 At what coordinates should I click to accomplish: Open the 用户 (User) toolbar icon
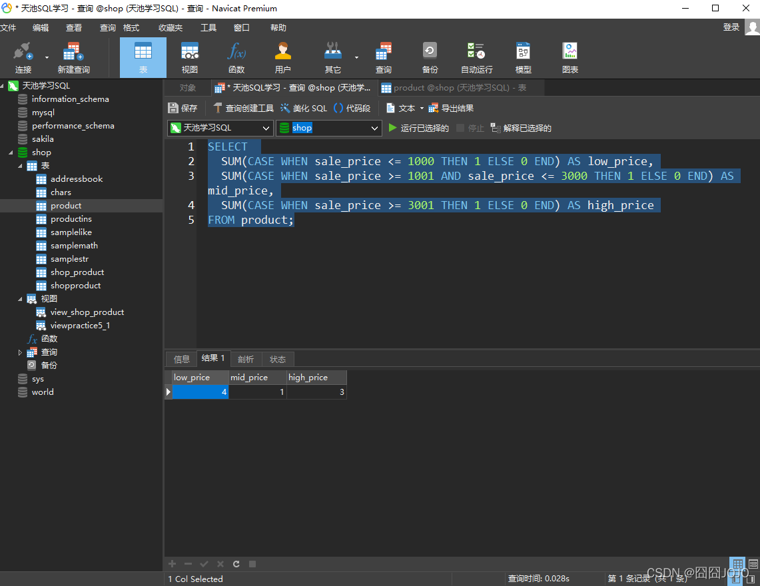[x=283, y=58]
